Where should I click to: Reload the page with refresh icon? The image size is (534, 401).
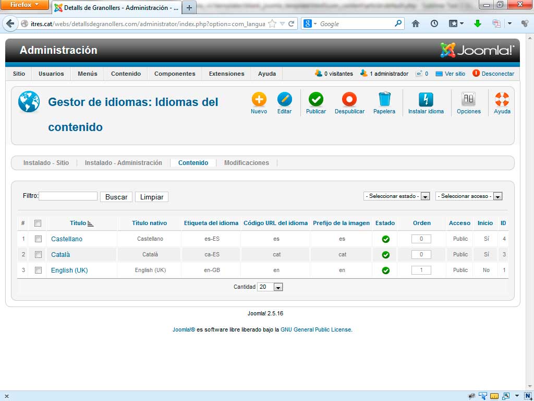(x=291, y=23)
